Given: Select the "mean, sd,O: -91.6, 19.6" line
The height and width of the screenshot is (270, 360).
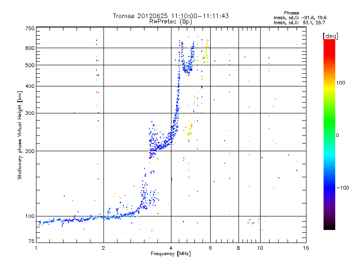Looking at the screenshot, I should 300,18.
